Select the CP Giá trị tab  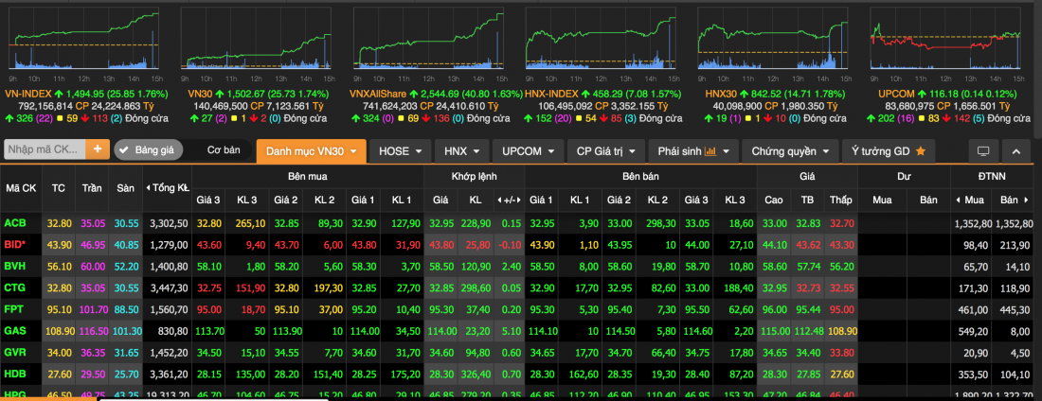click(x=605, y=150)
